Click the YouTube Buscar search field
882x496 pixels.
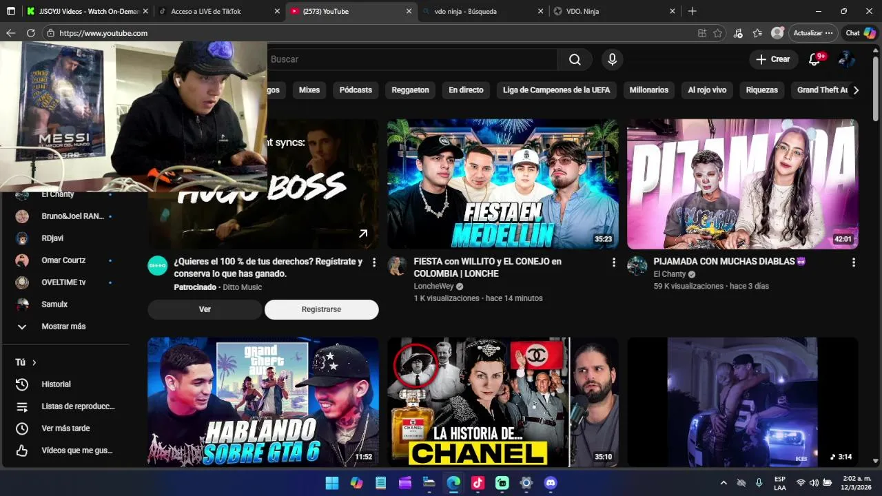412,59
